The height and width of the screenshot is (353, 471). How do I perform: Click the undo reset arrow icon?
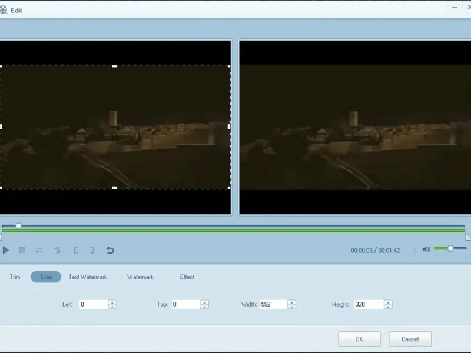tap(110, 250)
